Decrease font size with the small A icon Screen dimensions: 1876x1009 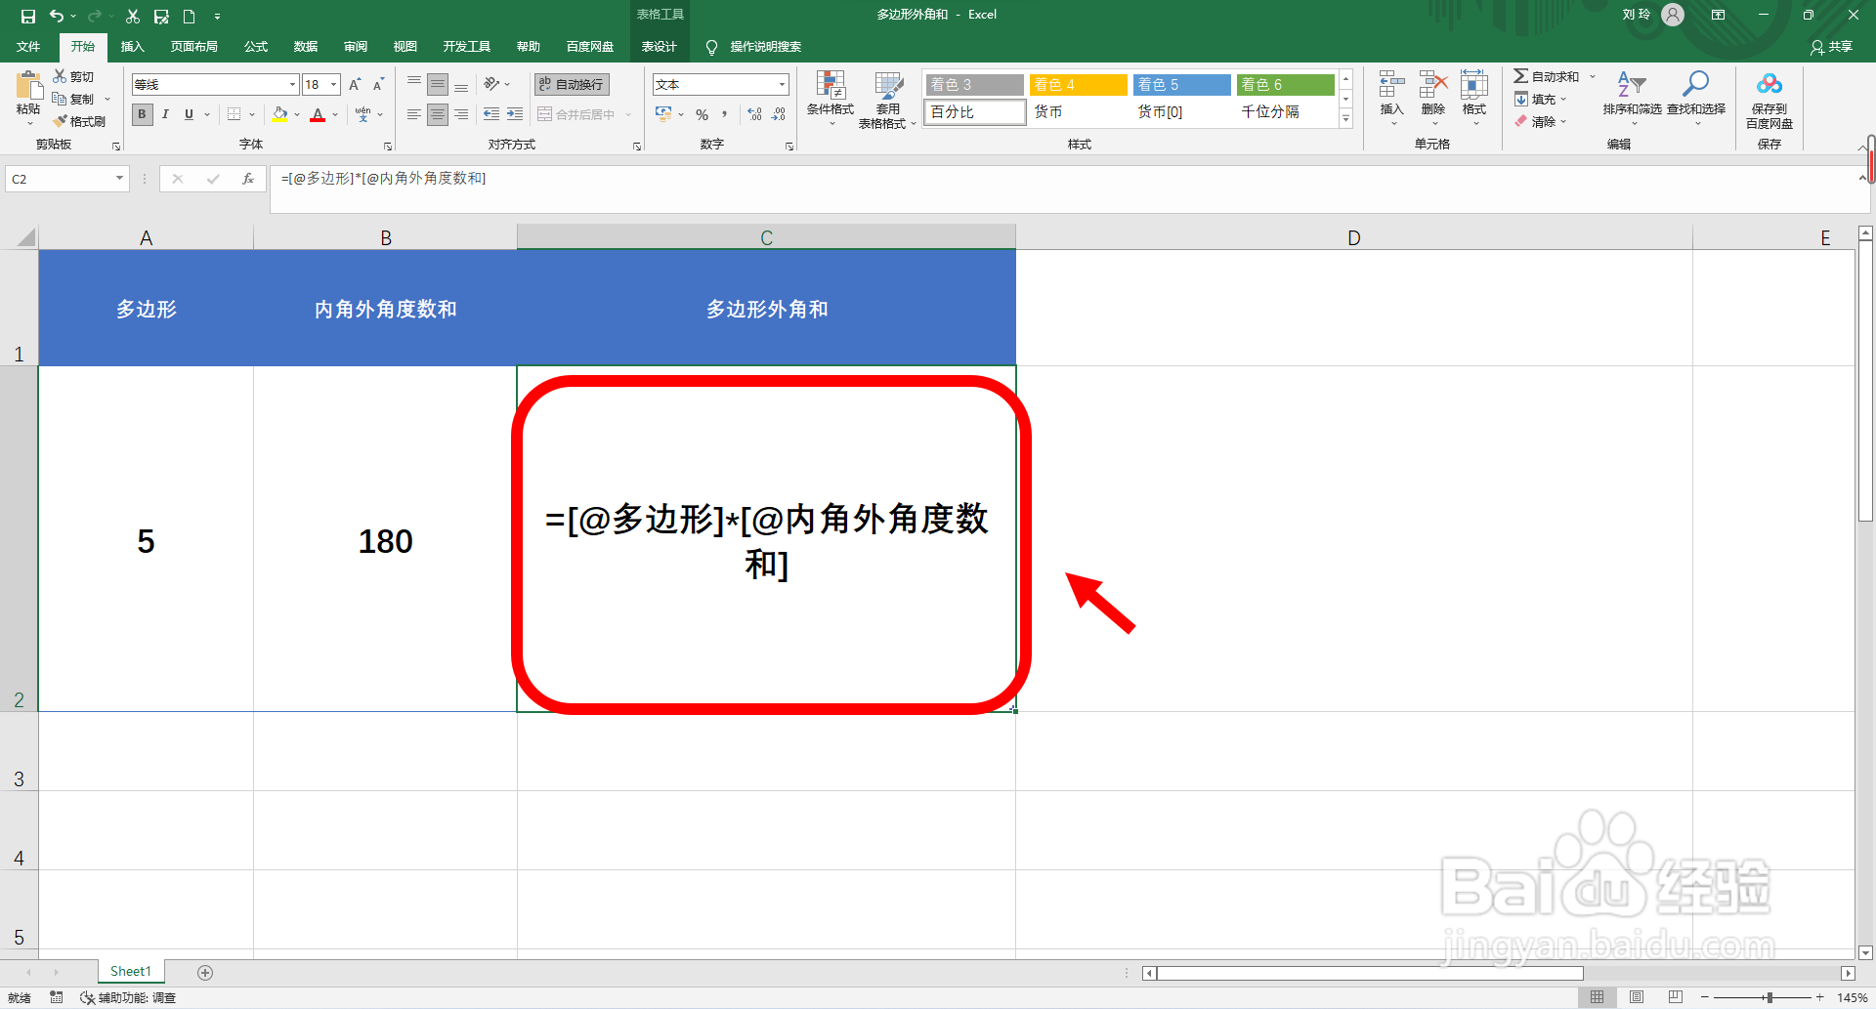379,85
